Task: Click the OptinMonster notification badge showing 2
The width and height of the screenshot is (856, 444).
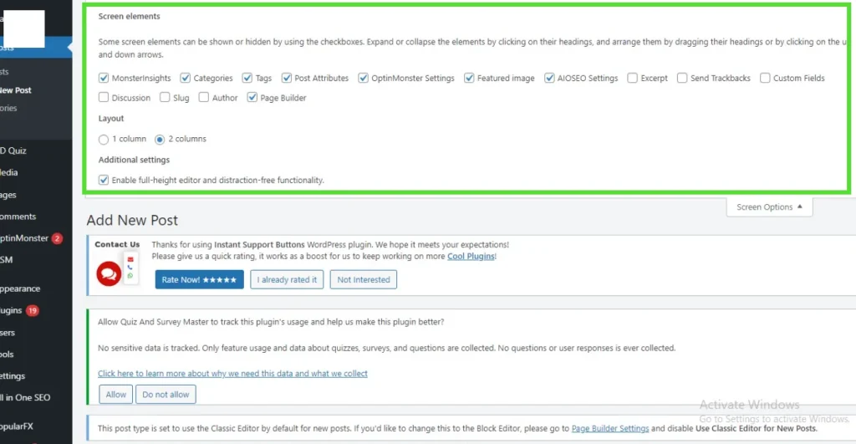Action: point(57,238)
